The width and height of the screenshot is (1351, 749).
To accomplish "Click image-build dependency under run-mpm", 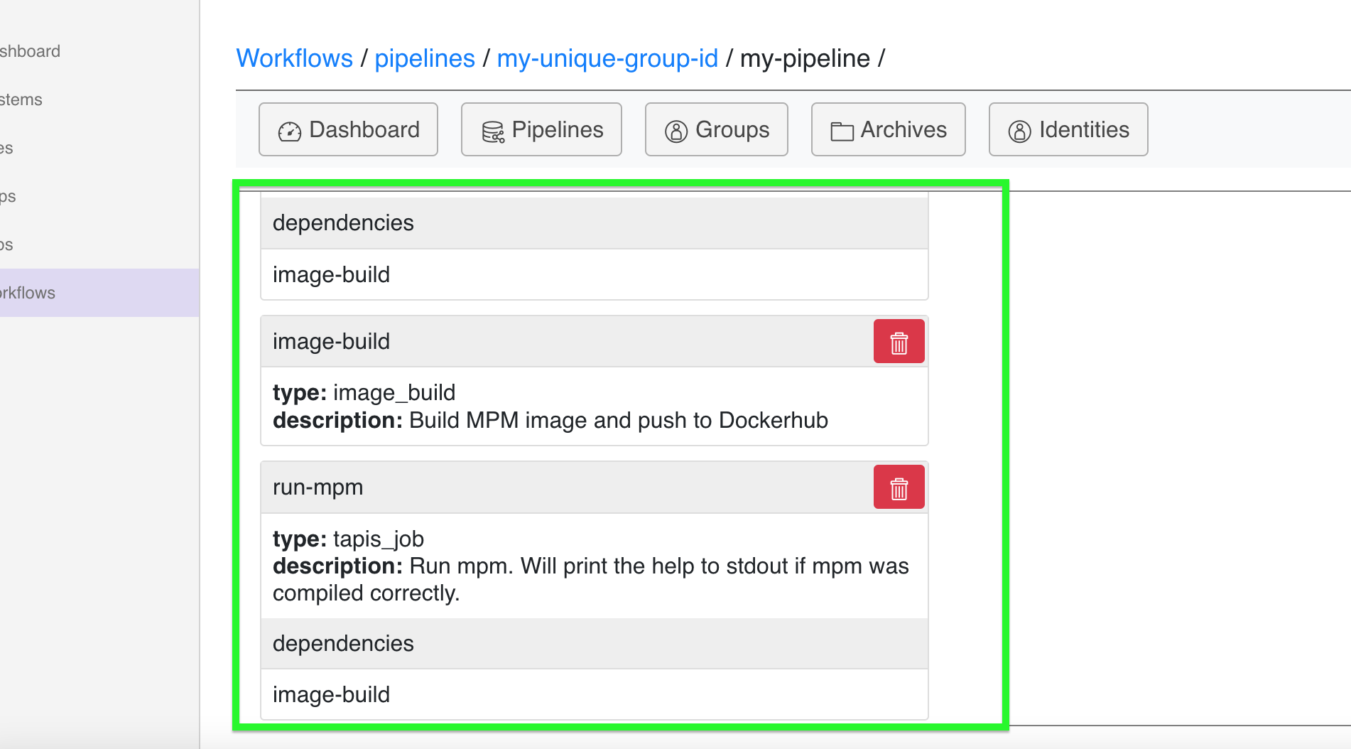I will 594,694.
